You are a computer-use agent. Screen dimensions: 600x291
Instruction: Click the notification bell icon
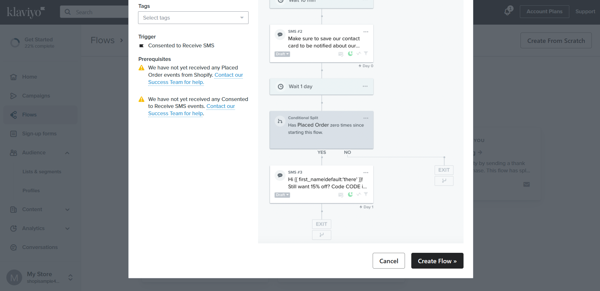[x=507, y=12]
